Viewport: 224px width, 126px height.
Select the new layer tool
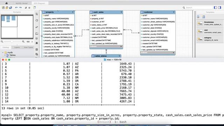[x=37, y=34]
